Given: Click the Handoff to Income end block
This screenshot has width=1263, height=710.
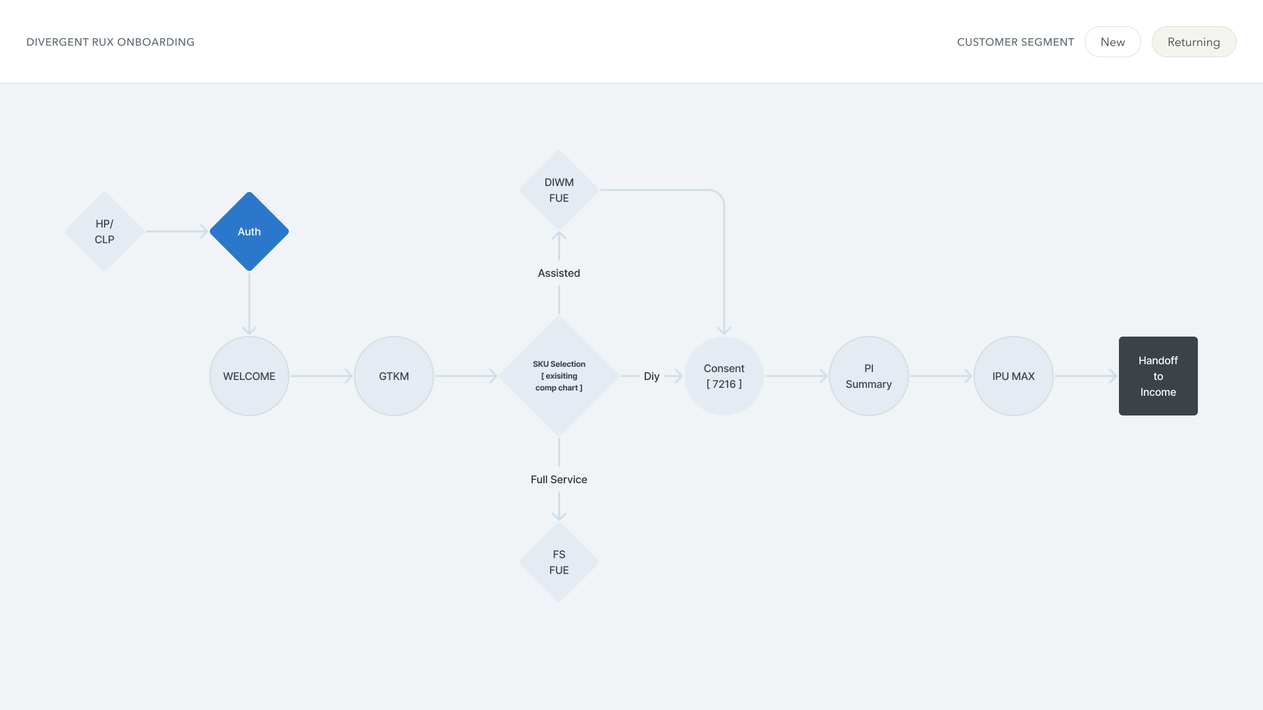Looking at the screenshot, I should [1158, 376].
